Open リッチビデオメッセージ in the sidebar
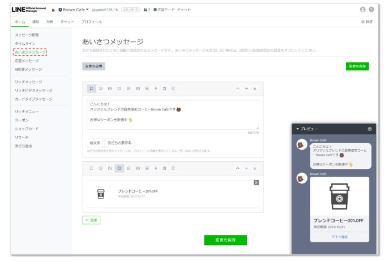 [x=34, y=90]
